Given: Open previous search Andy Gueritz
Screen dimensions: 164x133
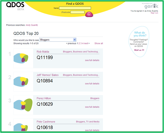Looking at the screenshot, I should coord(32,25).
